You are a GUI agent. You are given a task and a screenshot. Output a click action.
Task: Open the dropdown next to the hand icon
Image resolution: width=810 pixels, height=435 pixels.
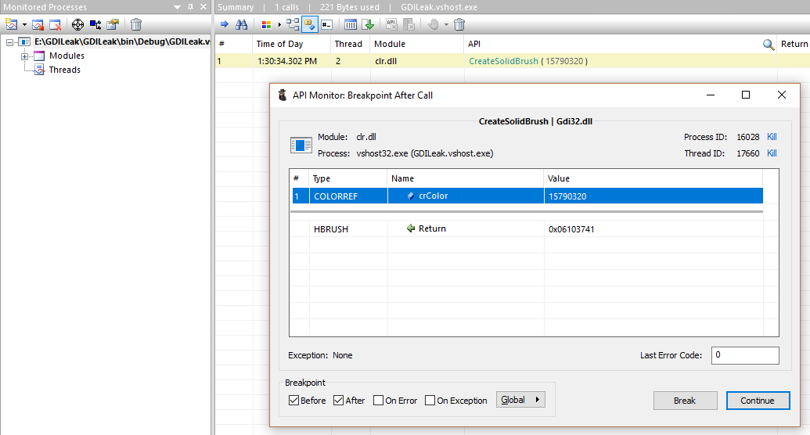click(446, 25)
